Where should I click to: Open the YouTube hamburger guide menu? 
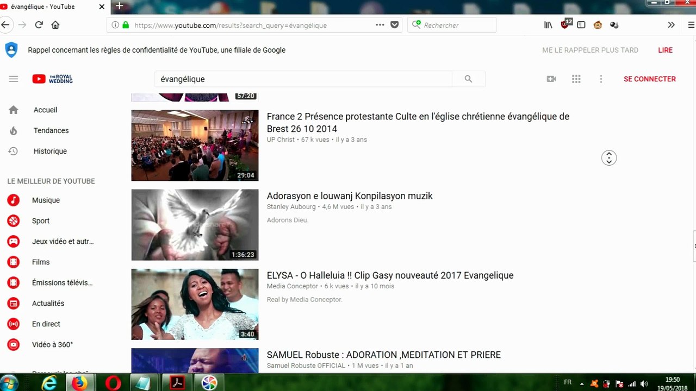tap(14, 79)
